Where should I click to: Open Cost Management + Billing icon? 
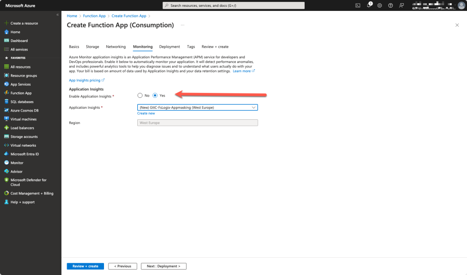pyautogui.click(x=6, y=193)
